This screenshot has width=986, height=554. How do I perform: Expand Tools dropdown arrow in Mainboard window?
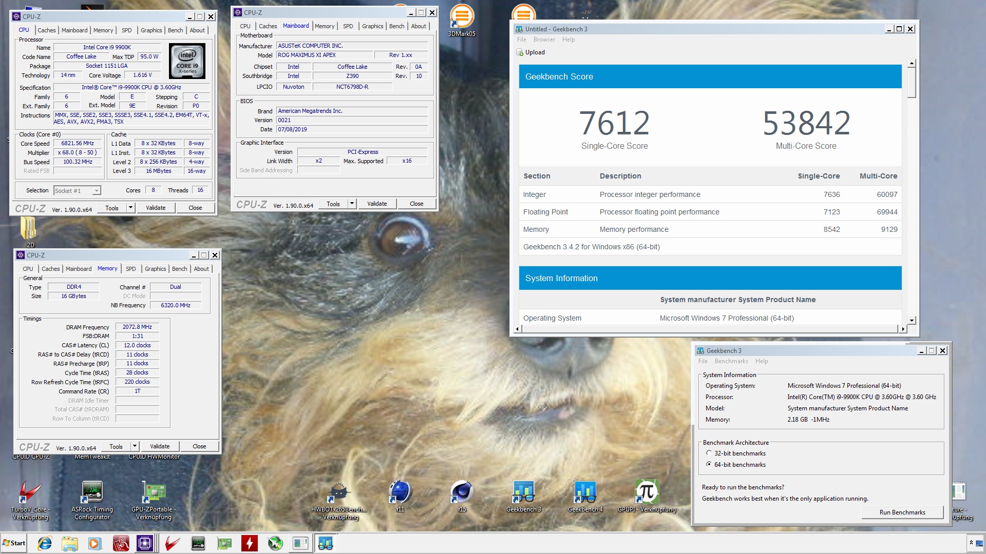tap(352, 204)
